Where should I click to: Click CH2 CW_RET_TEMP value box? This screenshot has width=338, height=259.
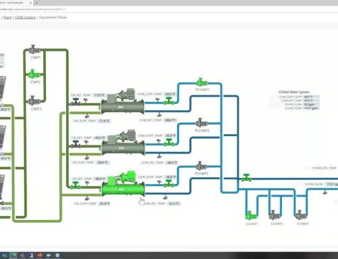100,138
